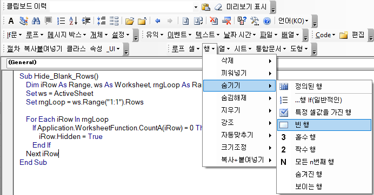This screenshot has height=195, width=374.
Task: Open the 크기조정 submenu
Action: coord(239,147)
